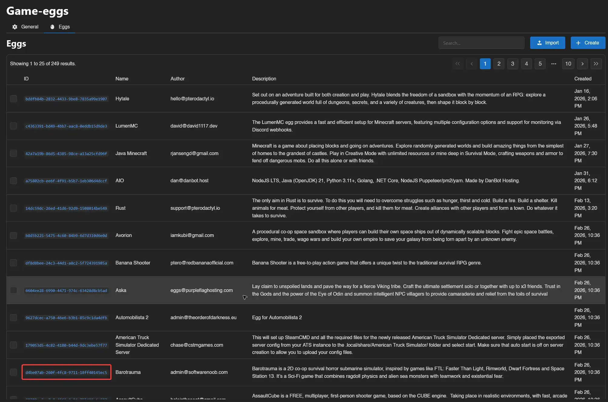This screenshot has width=608, height=402.
Task: Click the egg icon on Eggs tab
Action: [52, 27]
